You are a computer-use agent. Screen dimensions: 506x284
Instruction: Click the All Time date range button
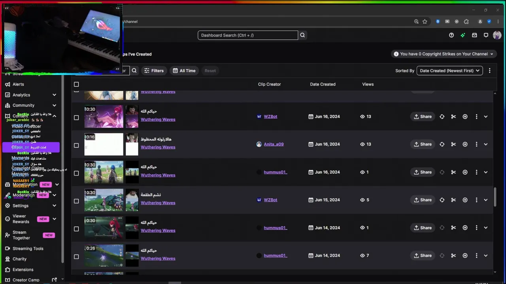[x=184, y=71]
